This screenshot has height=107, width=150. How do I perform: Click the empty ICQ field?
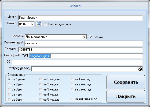pyautogui.click(x=77, y=62)
